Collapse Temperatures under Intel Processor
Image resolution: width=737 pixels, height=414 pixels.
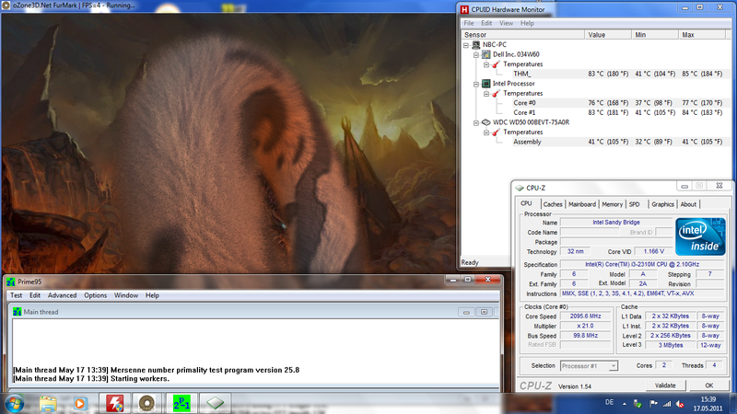point(486,94)
